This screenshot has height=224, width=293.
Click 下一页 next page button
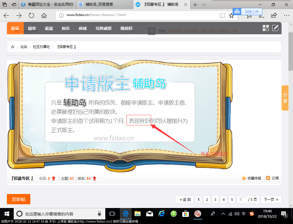(271, 199)
